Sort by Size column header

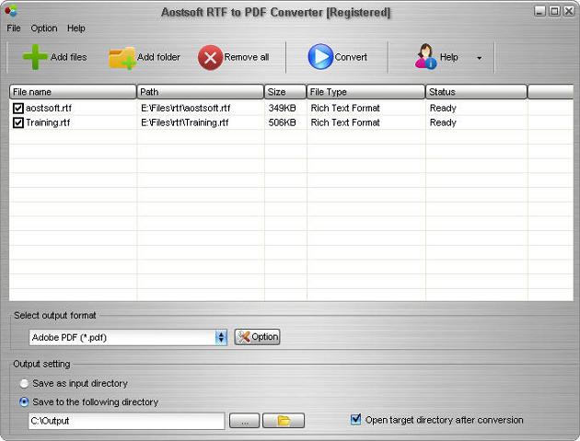coord(285,92)
